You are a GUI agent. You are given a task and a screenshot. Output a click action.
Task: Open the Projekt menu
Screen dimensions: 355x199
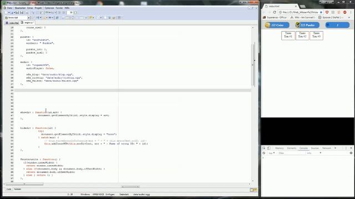coord(38,8)
